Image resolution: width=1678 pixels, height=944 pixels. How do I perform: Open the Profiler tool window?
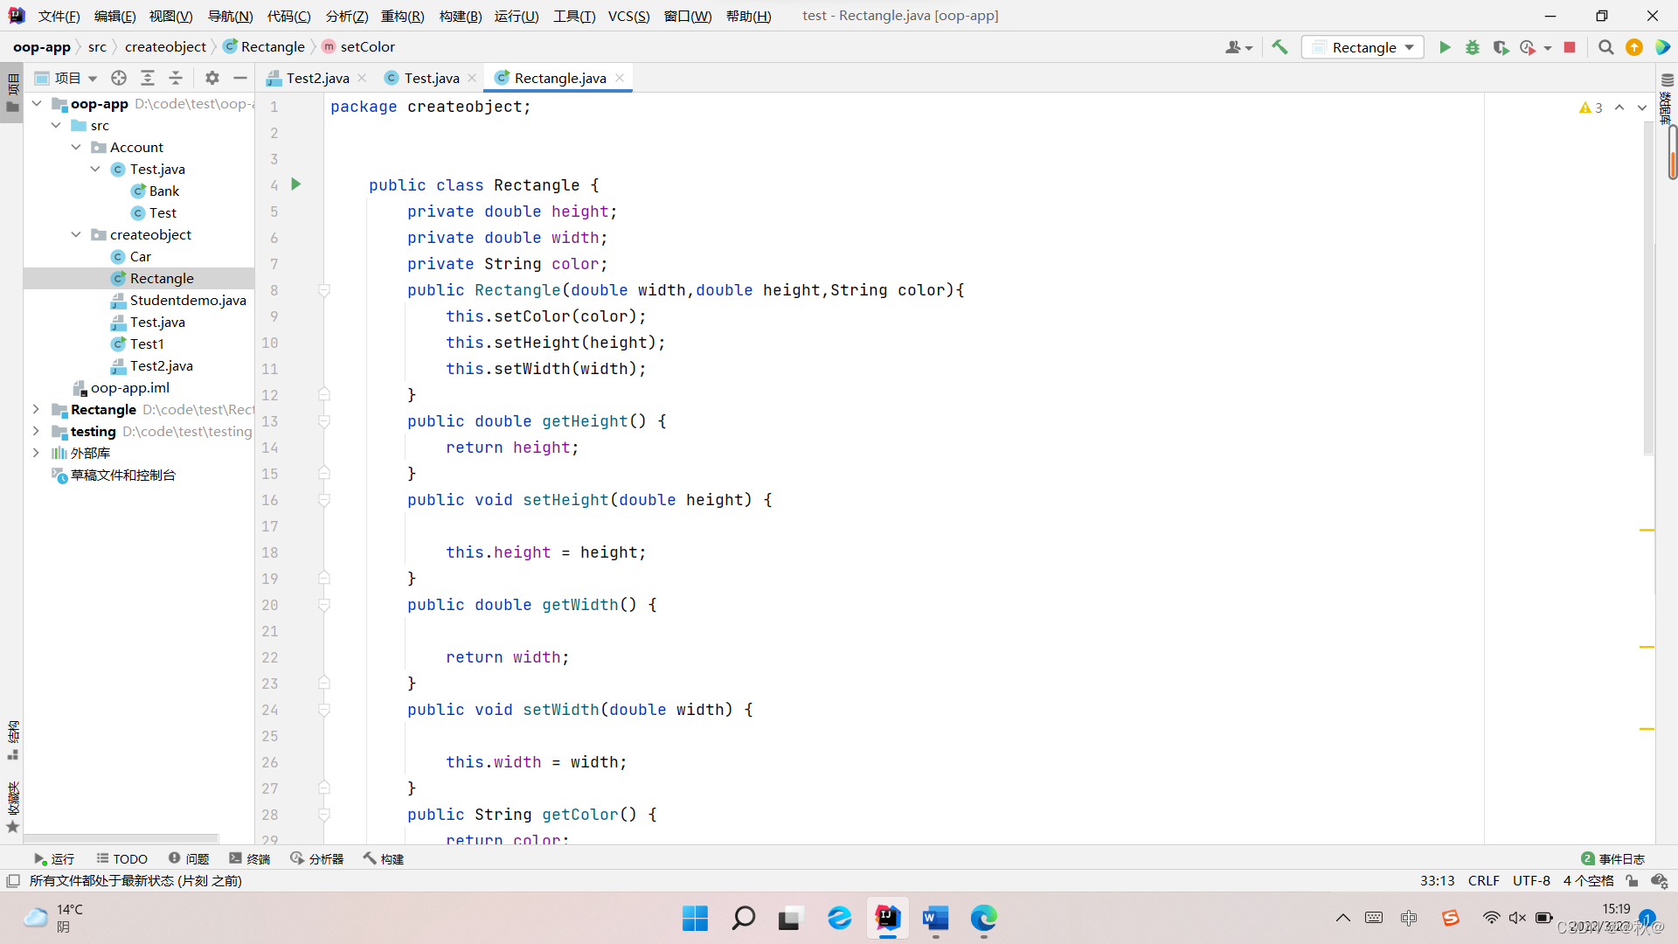317,859
